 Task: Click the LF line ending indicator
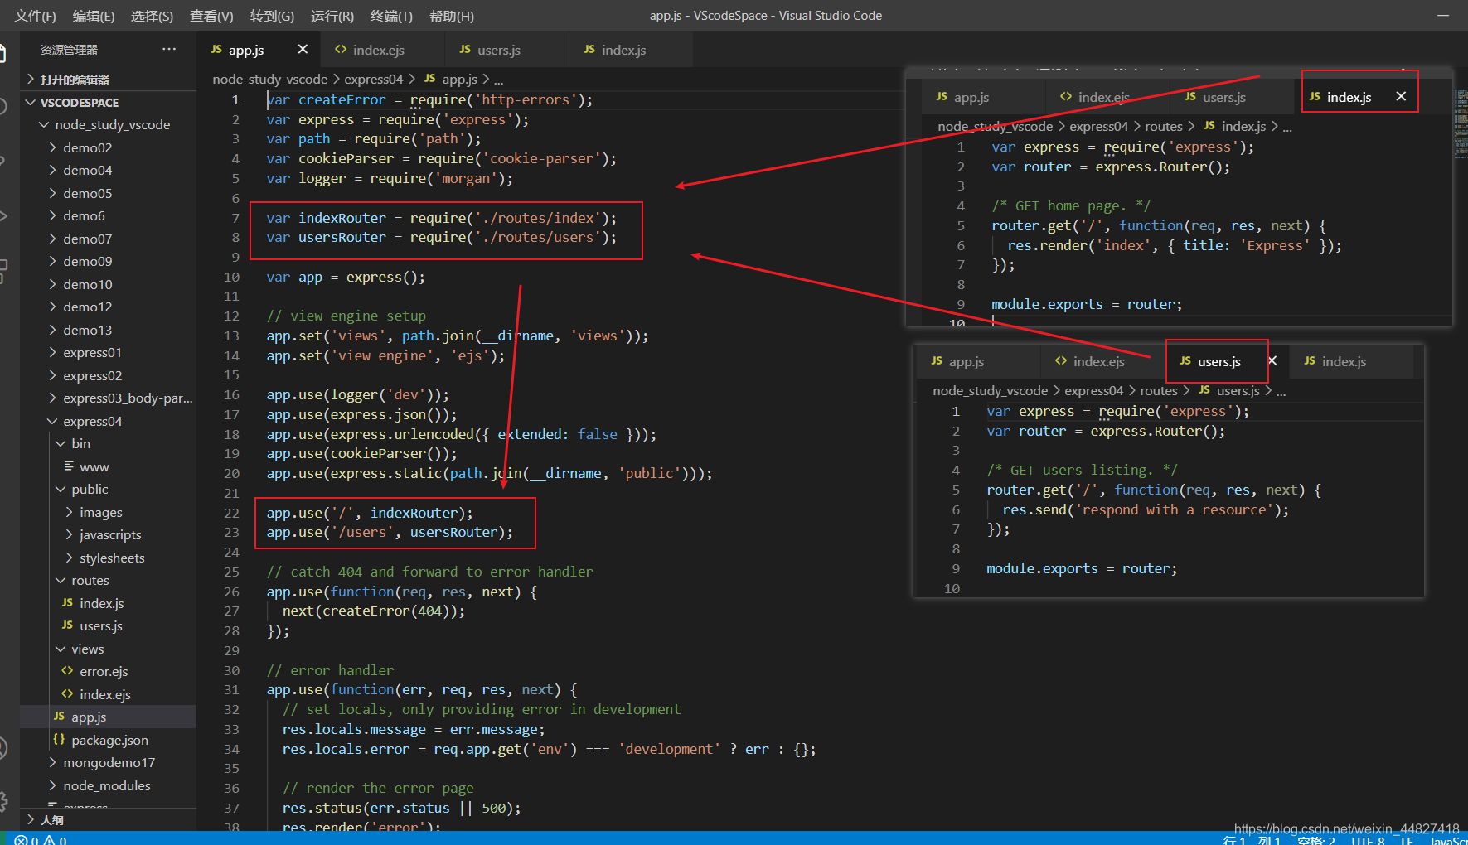(x=1407, y=839)
